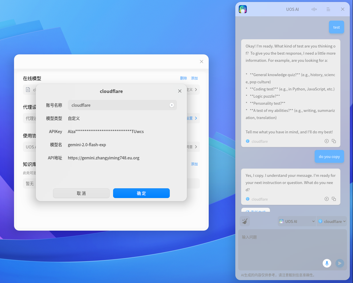Screen dimensions: 353x283
Task: Expand the proxy settings row chevron
Action: pos(196,118)
